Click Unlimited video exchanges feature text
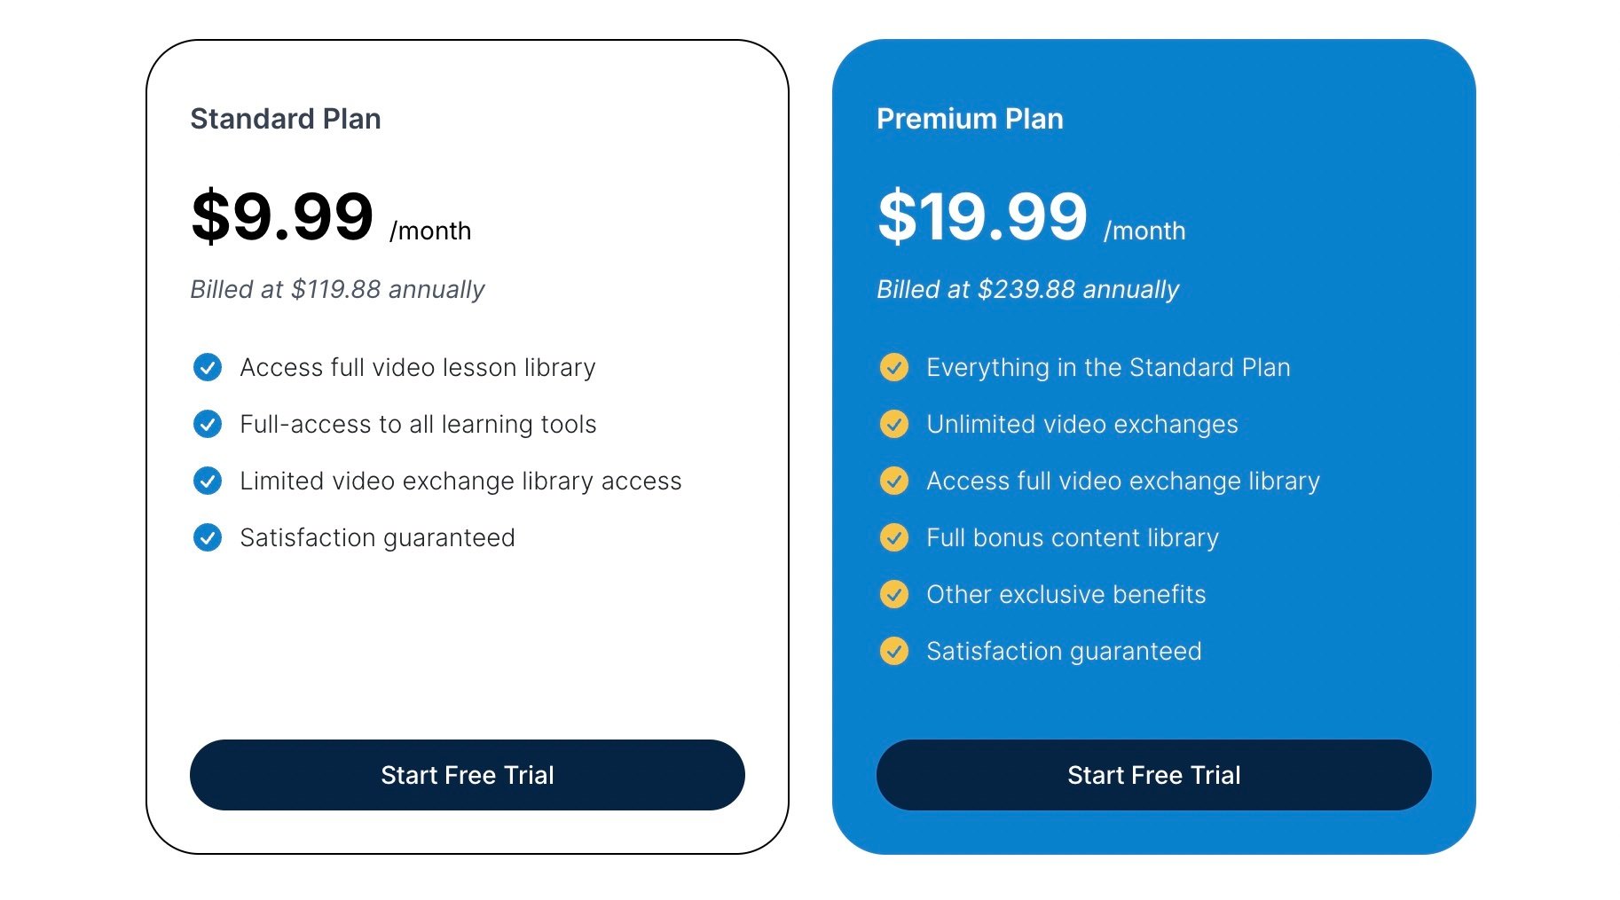 [x=1082, y=424]
